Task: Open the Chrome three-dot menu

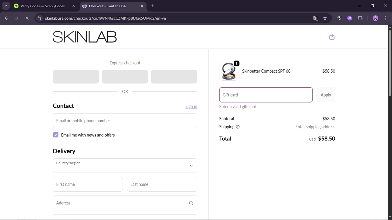Action: coord(386,18)
